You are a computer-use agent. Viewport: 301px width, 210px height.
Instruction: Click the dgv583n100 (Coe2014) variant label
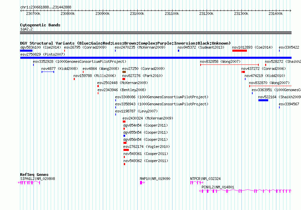click(41, 47)
